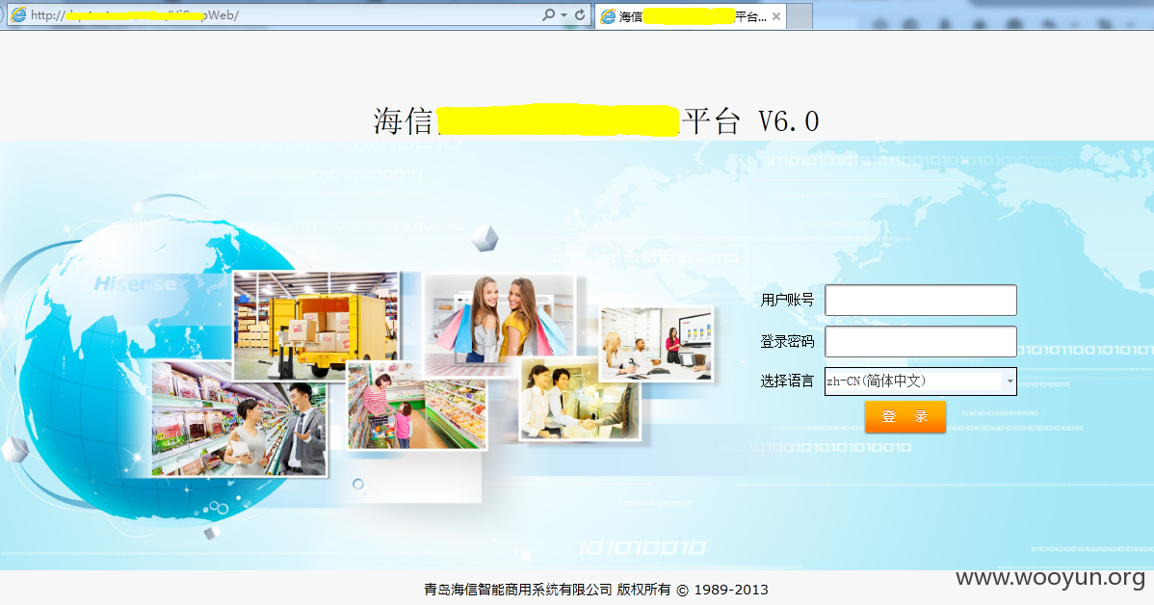
Task: Select the 海信 browser tab
Action: [691, 16]
